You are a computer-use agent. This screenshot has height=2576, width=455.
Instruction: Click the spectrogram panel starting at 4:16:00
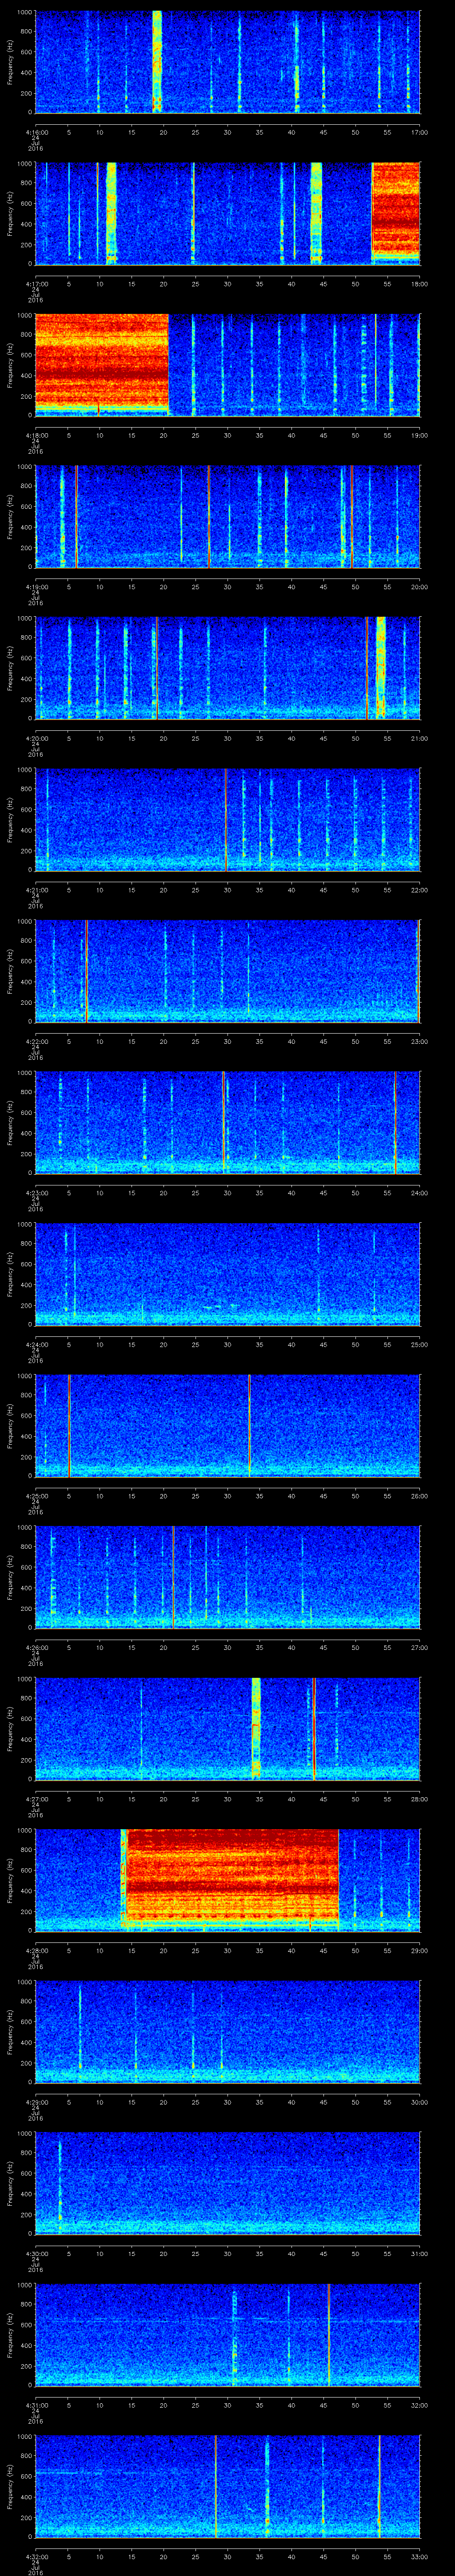[227, 62]
